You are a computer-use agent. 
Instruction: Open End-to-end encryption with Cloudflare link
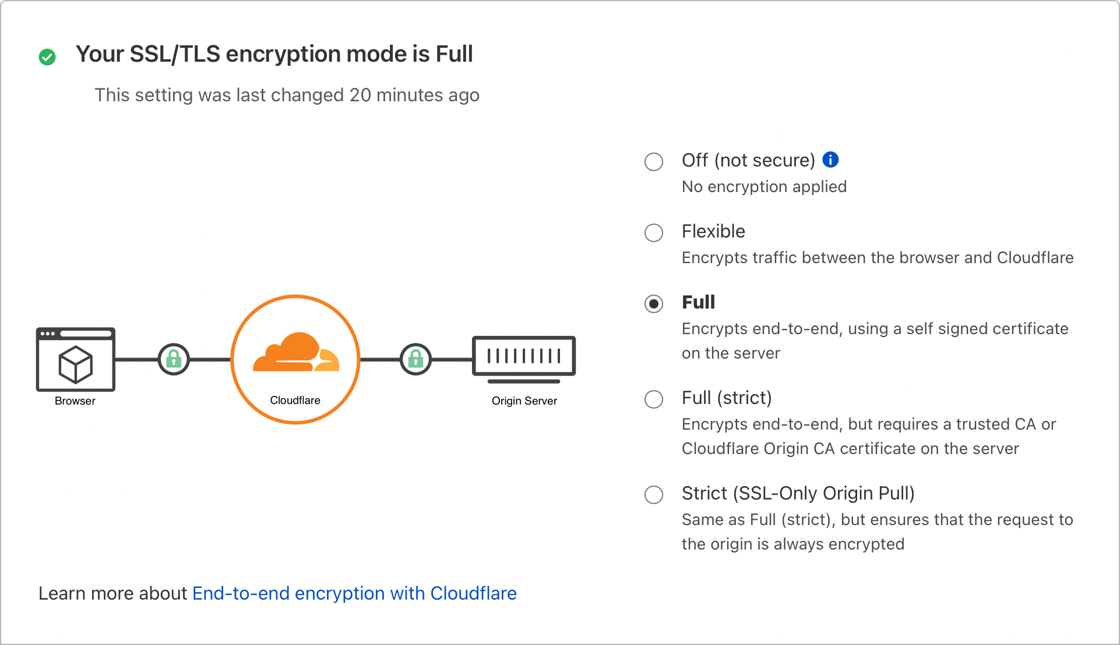coord(354,593)
